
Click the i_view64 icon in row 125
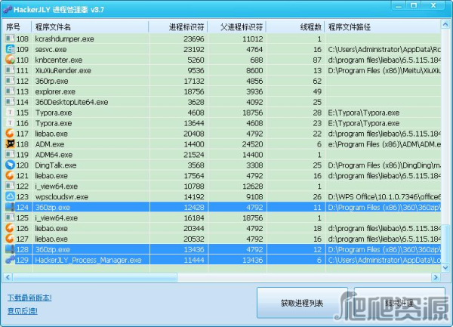pos(10,217)
